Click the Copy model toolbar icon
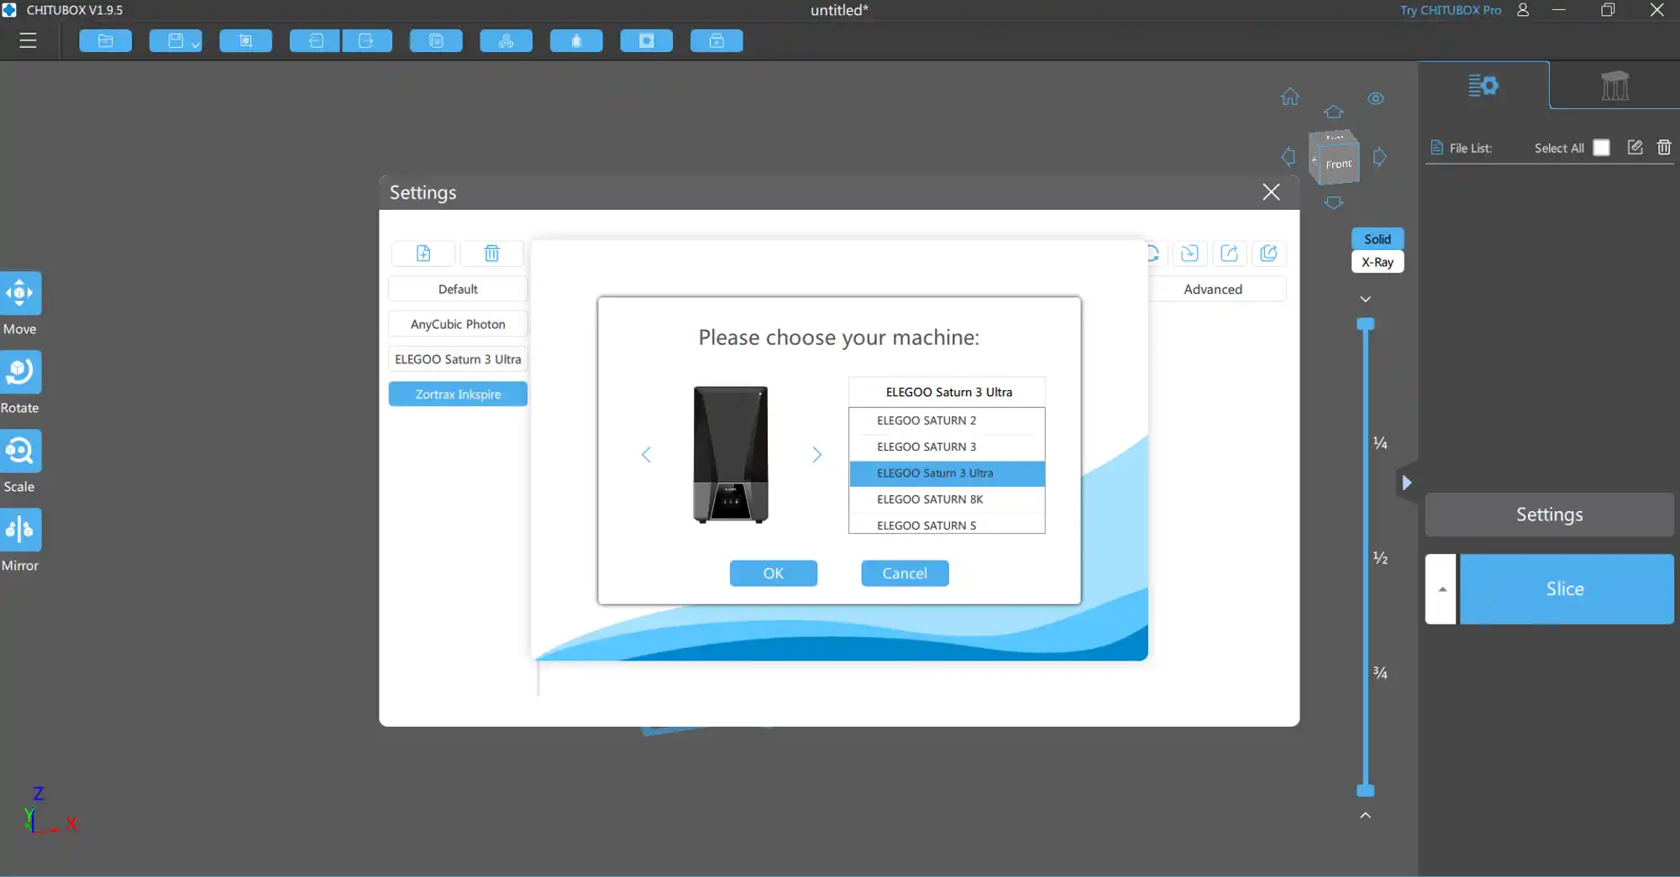This screenshot has width=1680, height=877. (436, 40)
